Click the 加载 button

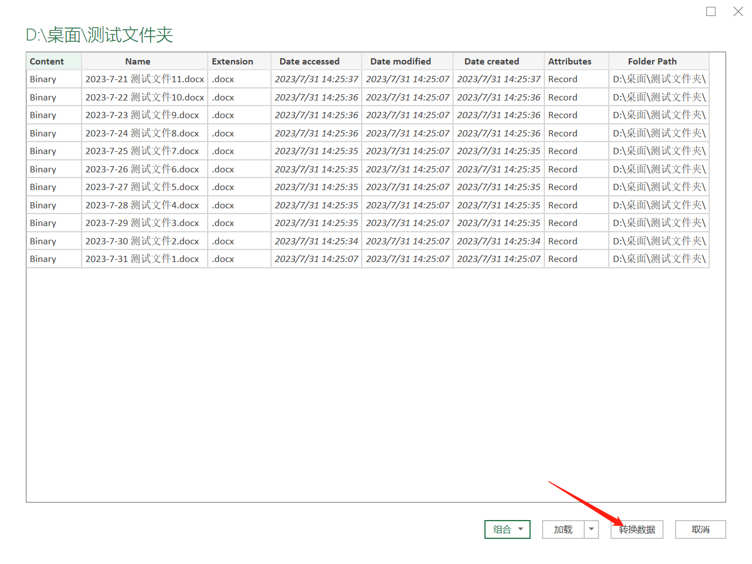click(x=563, y=530)
